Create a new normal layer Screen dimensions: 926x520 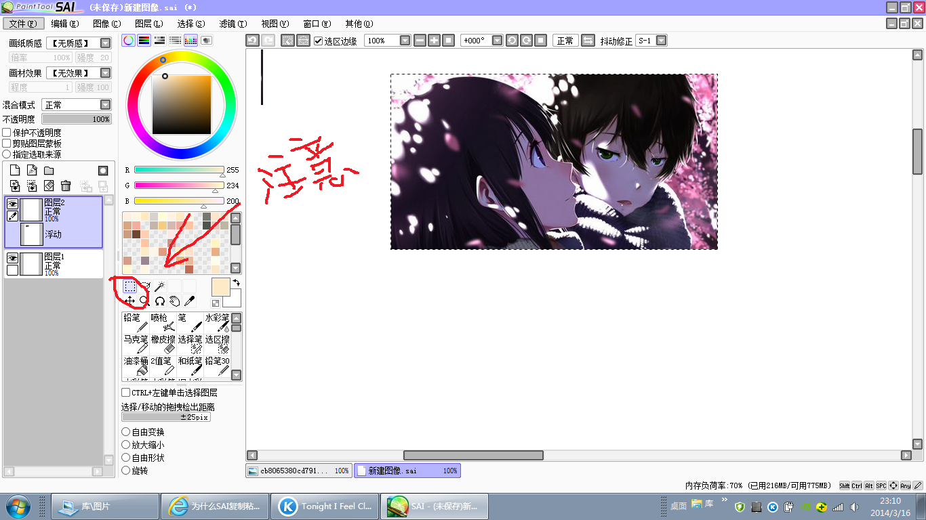coord(15,171)
